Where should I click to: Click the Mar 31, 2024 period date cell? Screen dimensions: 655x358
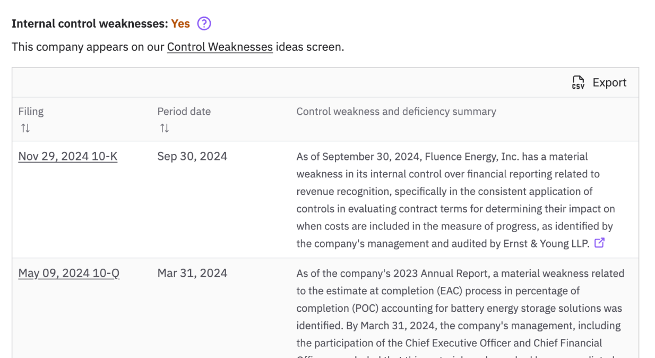[x=192, y=273]
